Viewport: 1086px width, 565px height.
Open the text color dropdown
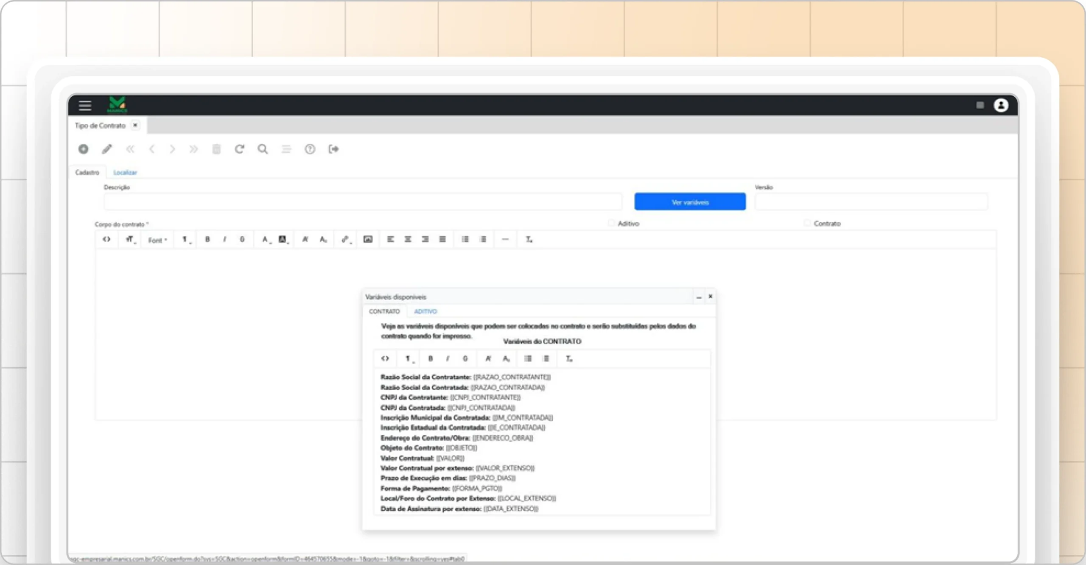(266, 240)
